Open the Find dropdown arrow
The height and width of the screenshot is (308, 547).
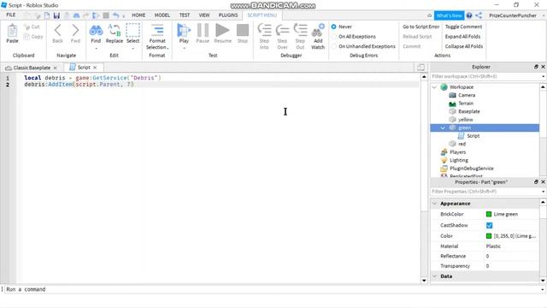pyautogui.click(x=96, y=49)
